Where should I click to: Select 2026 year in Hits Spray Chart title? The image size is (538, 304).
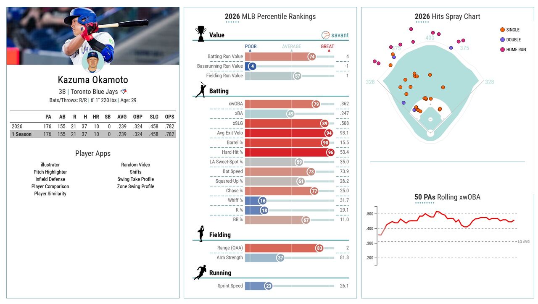click(x=422, y=17)
